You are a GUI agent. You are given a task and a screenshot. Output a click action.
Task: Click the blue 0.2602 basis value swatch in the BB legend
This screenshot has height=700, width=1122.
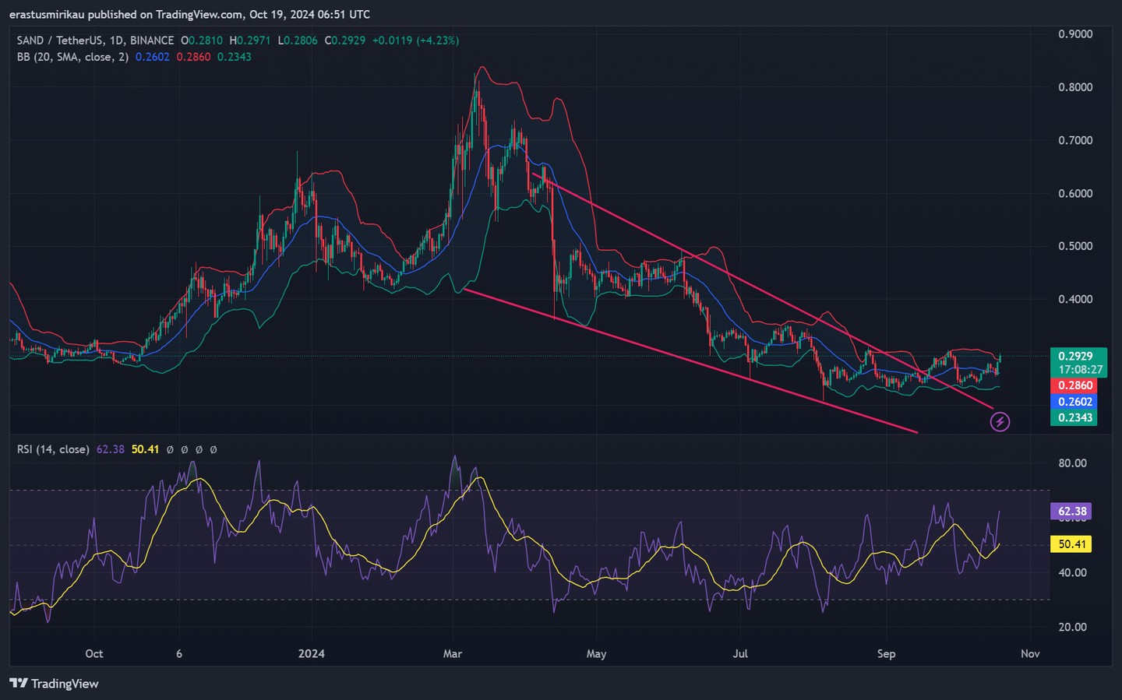tap(152, 57)
